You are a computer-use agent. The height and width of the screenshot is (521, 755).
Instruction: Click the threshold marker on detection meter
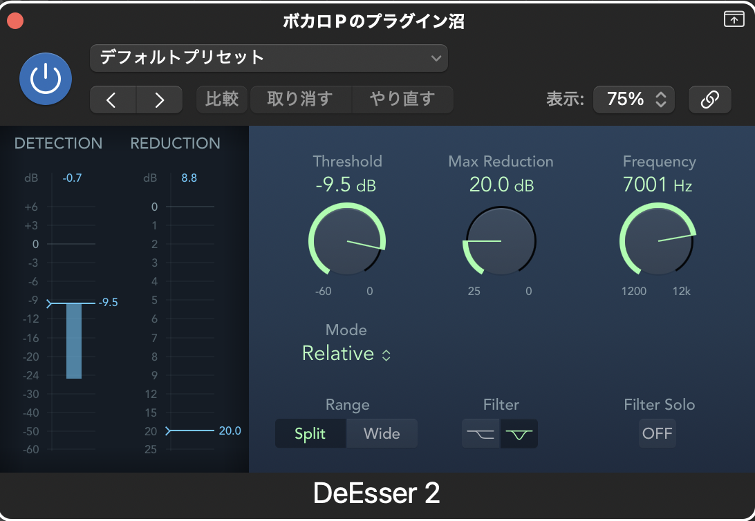(49, 303)
